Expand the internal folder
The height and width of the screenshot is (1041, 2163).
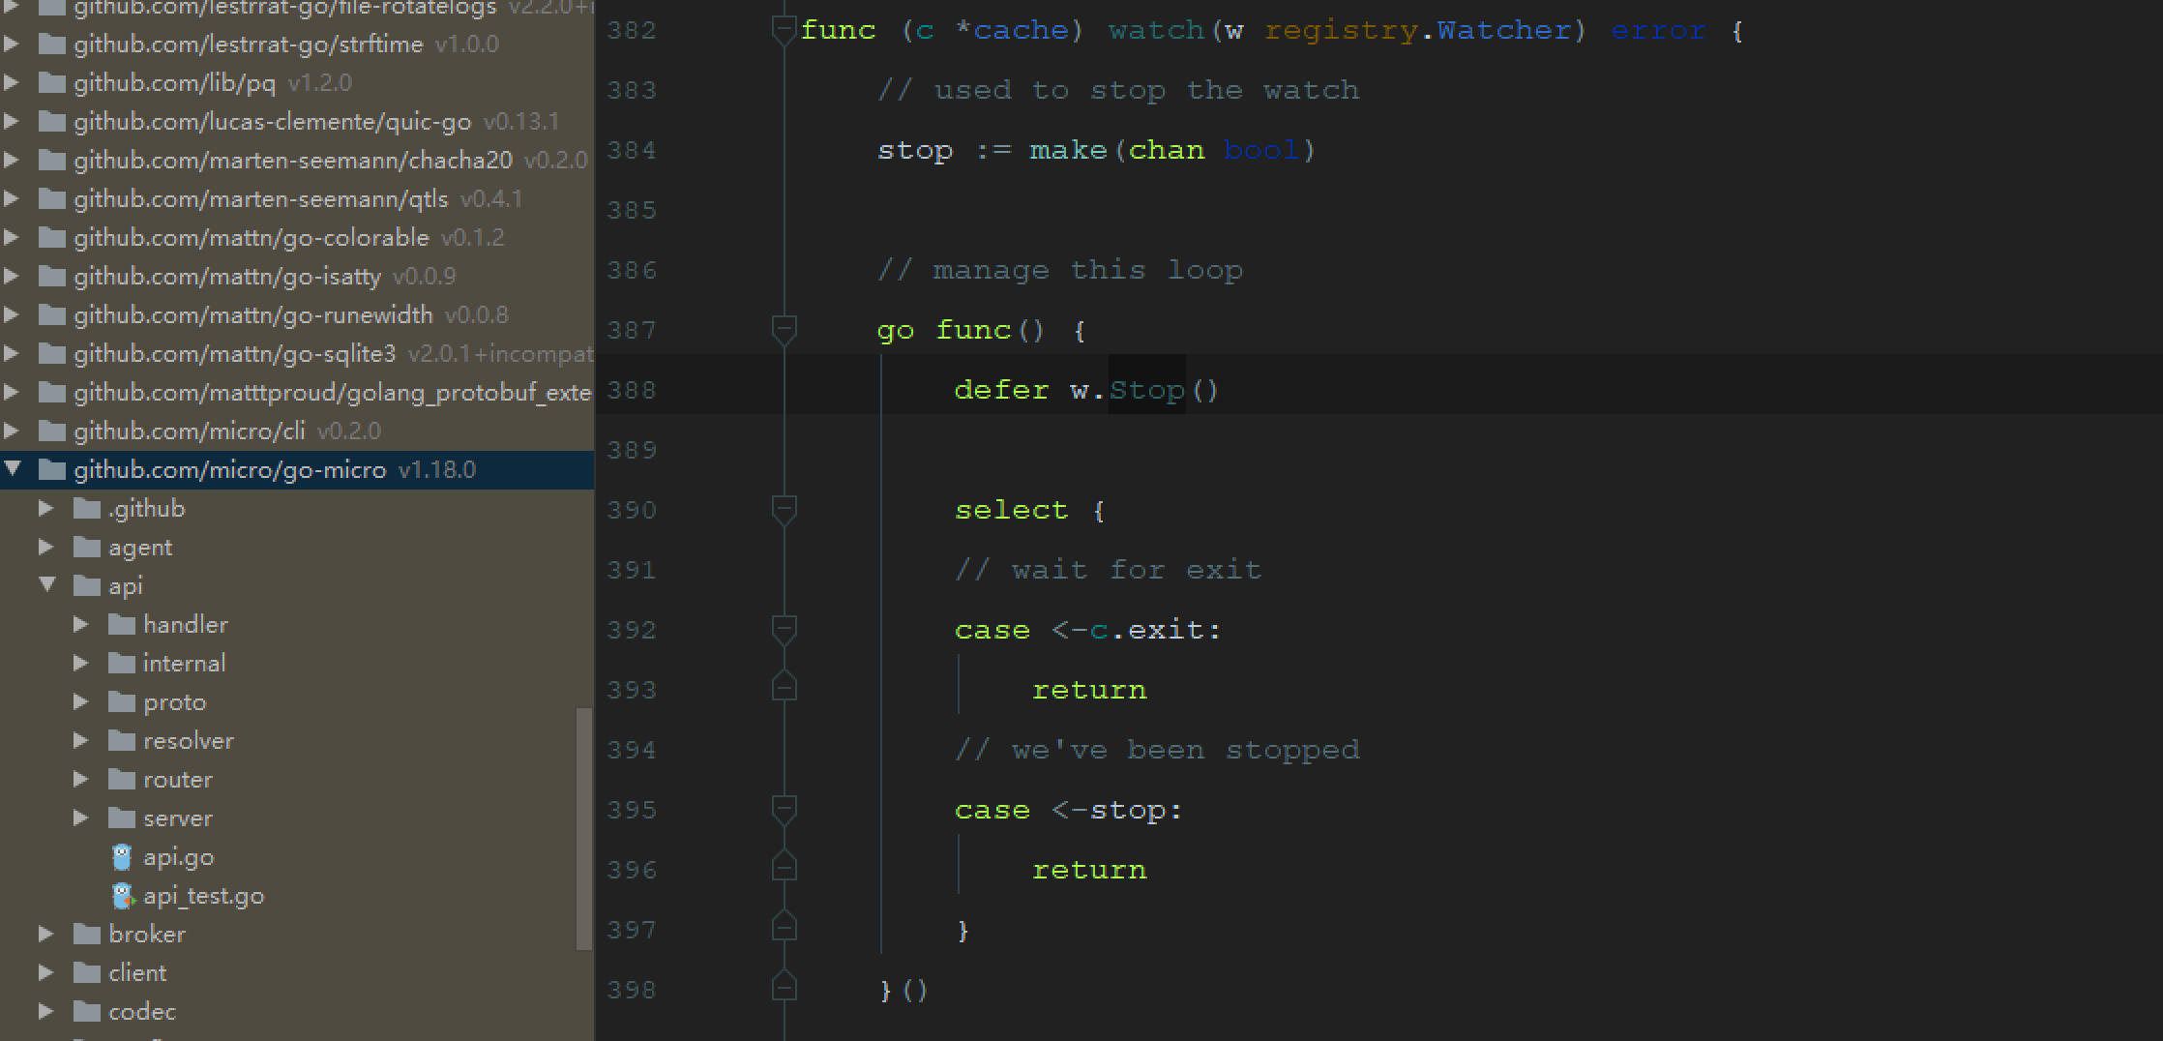coord(81,664)
